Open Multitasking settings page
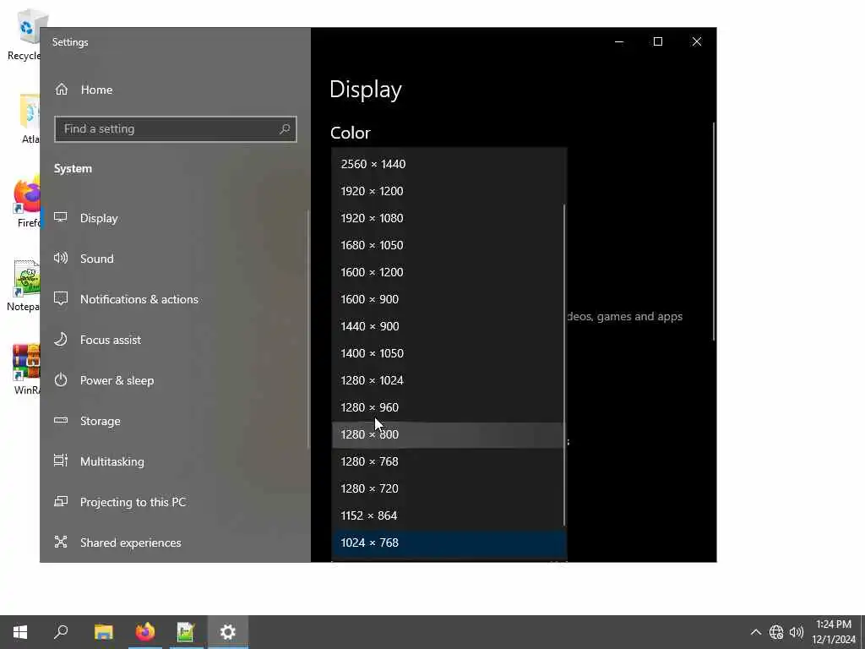 (174, 461)
